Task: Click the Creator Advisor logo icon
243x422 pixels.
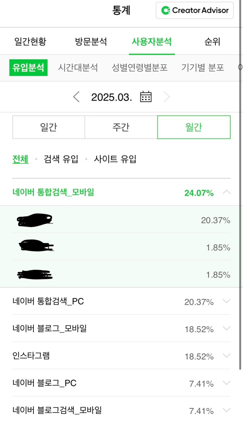Action: (x=166, y=10)
